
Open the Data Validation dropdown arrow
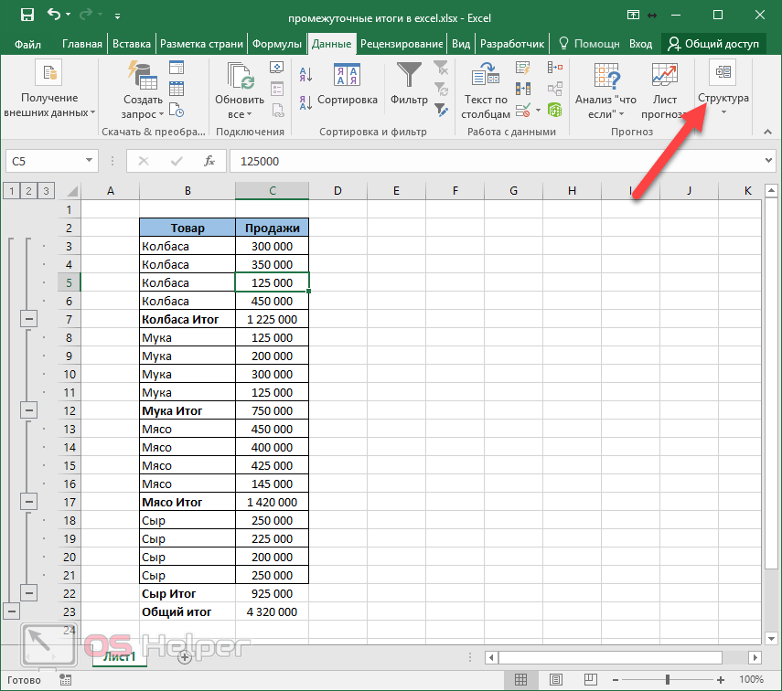tap(538, 110)
